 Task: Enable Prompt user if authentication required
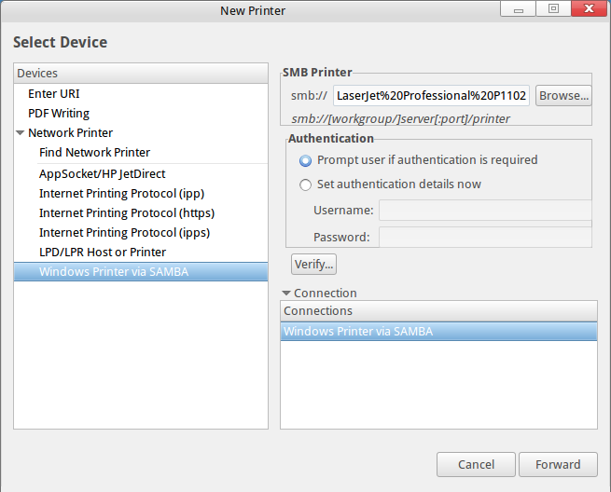(x=306, y=160)
